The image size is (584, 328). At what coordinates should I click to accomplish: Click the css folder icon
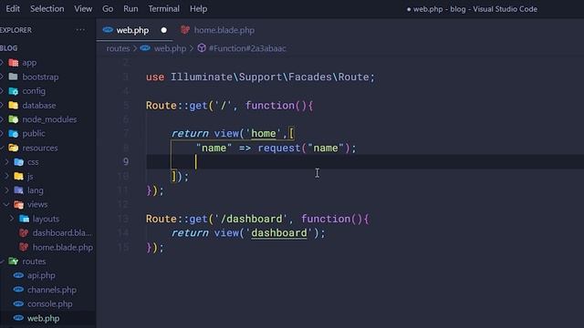click(18, 162)
